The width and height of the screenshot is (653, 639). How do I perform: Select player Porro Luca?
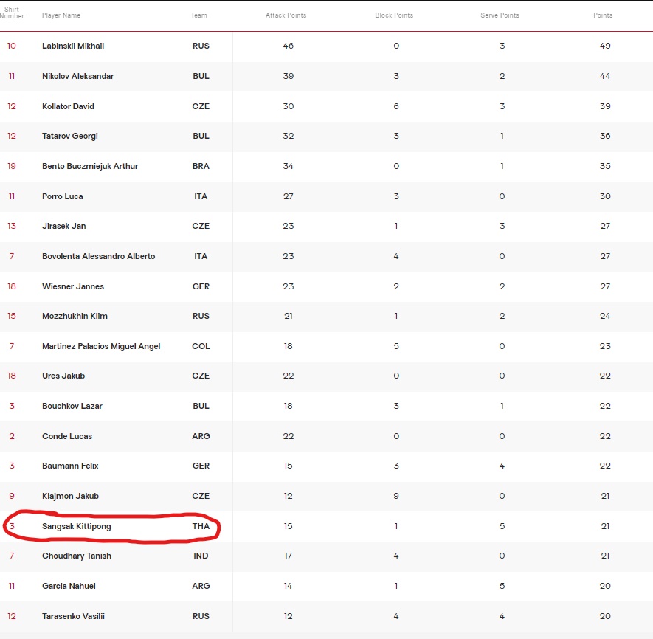point(63,196)
